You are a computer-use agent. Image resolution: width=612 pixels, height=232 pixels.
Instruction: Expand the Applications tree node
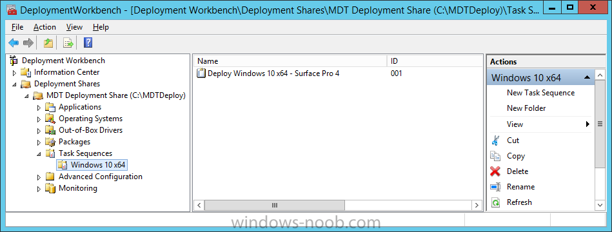click(39, 108)
